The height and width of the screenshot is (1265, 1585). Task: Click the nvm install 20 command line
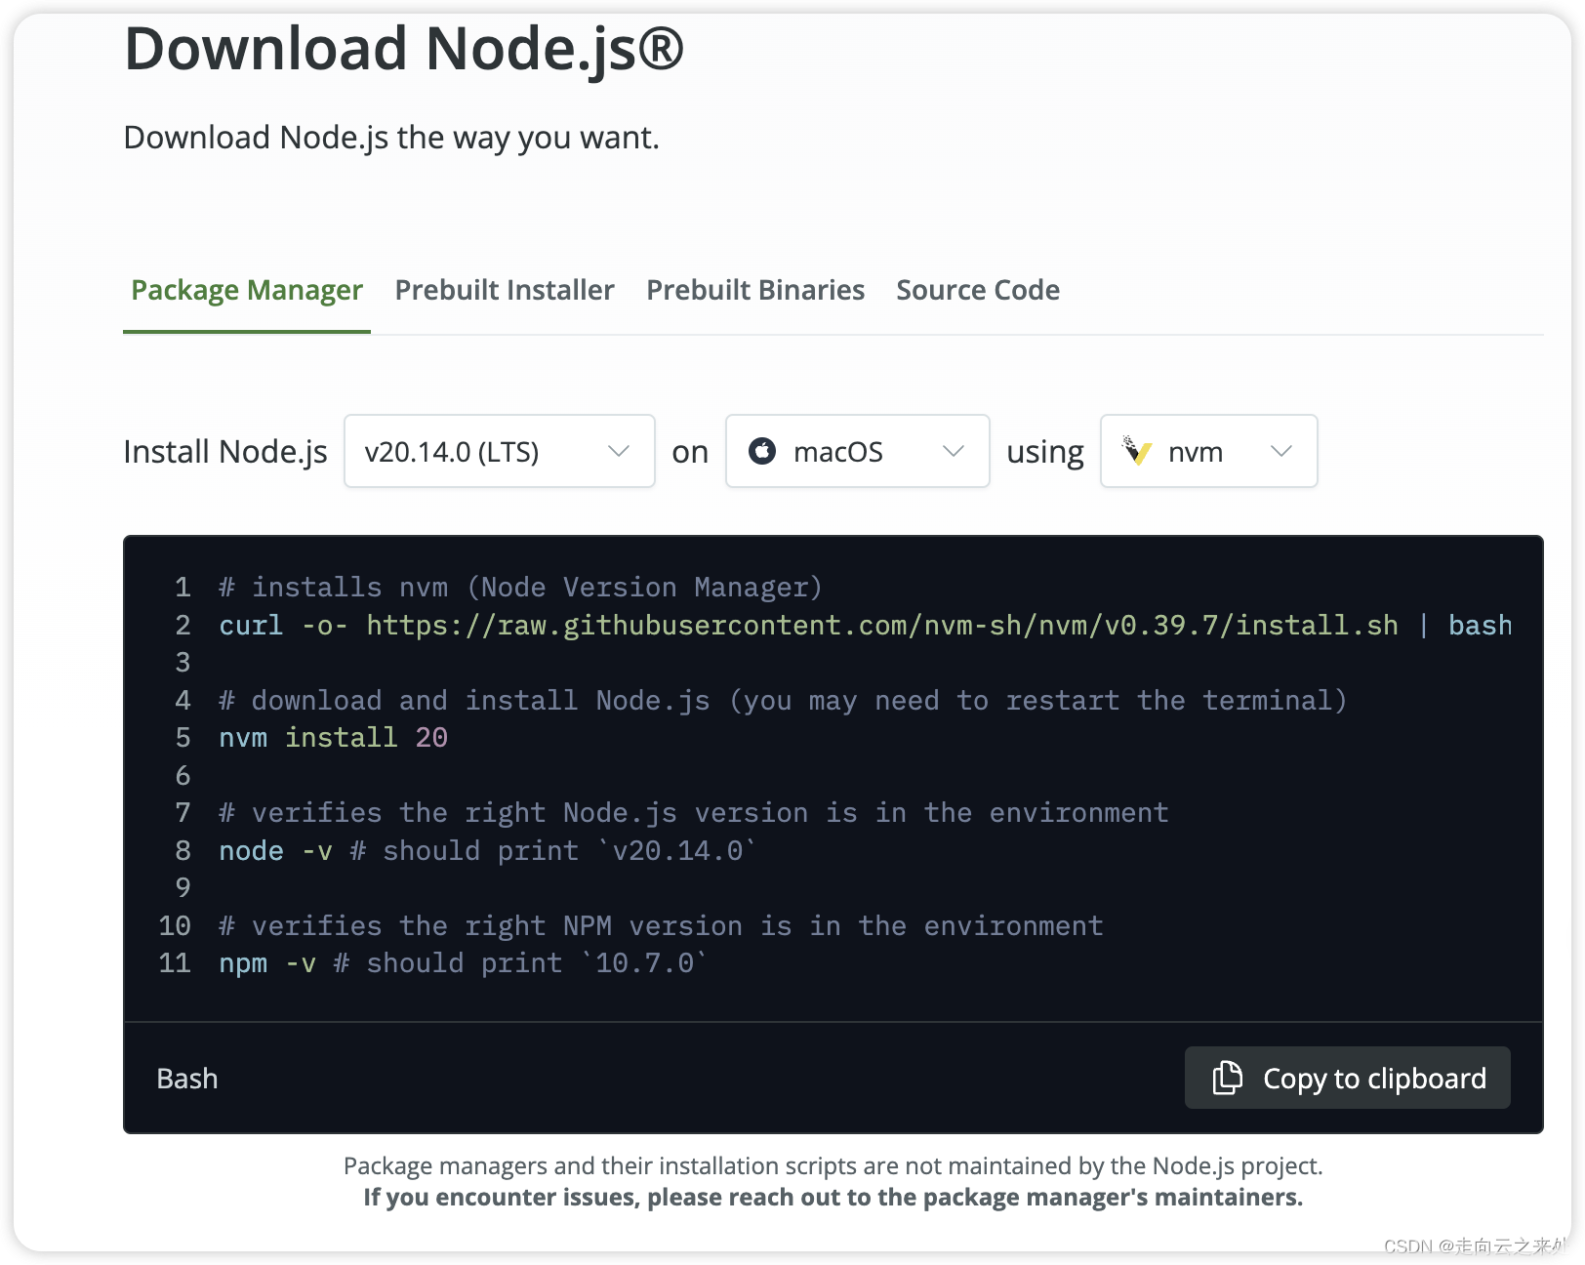tap(333, 737)
